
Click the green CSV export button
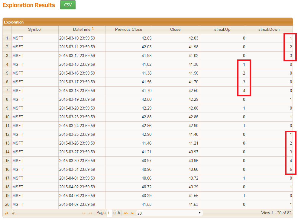click(68, 5)
